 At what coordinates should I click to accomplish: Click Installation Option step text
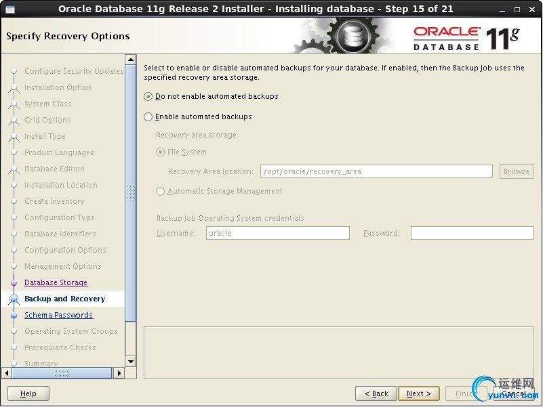pyautogui.click(x=58, y=87)
